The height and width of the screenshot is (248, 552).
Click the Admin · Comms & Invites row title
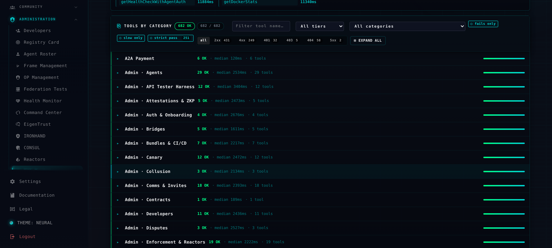(x=156, y=186)
